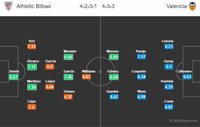Click Williams' 6.67 rating badge
Viewport: 200px width, 127px height.
(x=86, y=77)
